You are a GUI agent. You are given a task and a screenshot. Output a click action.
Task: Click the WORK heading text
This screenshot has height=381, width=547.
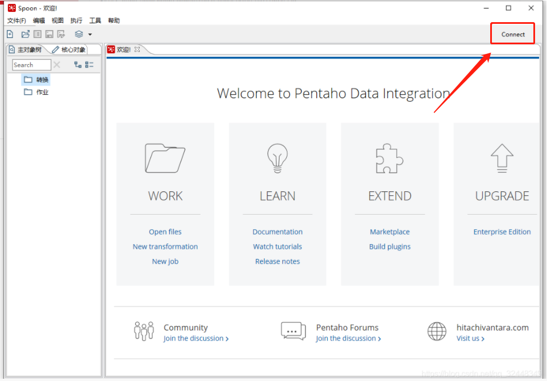click(x=165, y=196)
